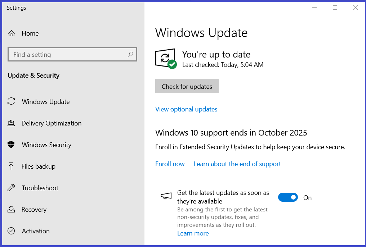Click the search magnifier icon

coord(130,55)
